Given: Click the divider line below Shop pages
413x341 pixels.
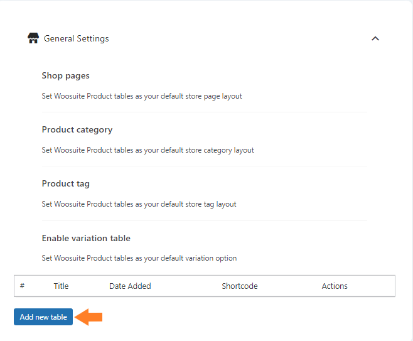Looking at the screenshot, I should pyautogui.click(x=205, y=112).
